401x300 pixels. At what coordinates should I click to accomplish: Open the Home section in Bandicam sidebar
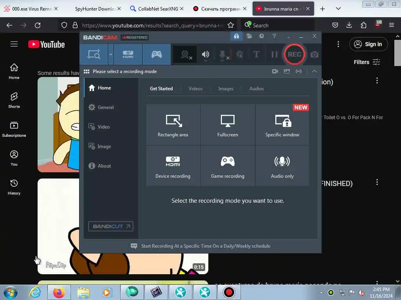pyautogui.click(x=111, y=88)
